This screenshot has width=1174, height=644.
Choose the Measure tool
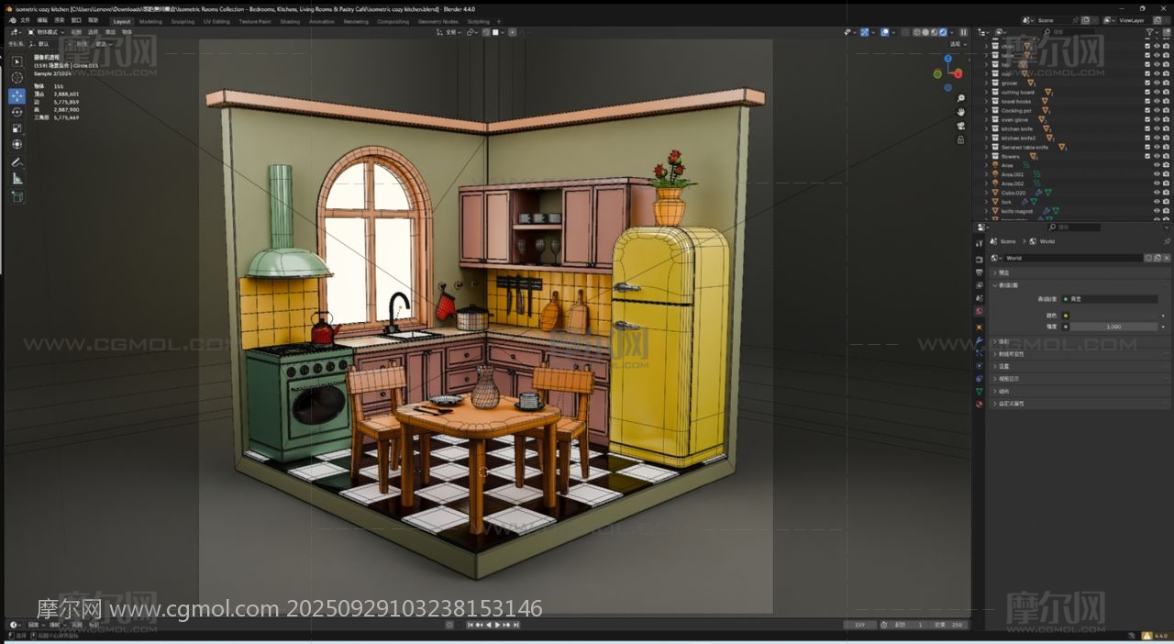click(17, 178)
